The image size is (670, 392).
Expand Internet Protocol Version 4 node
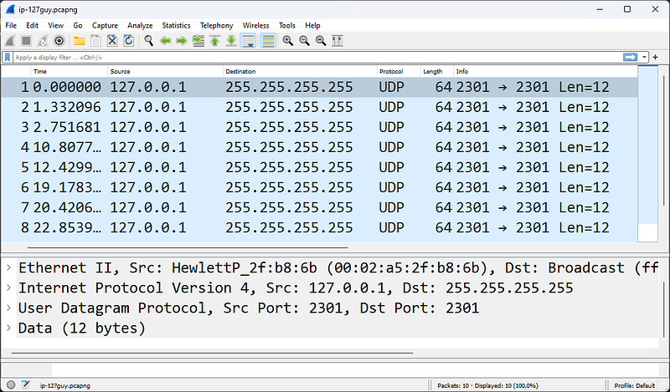[8, 288]
